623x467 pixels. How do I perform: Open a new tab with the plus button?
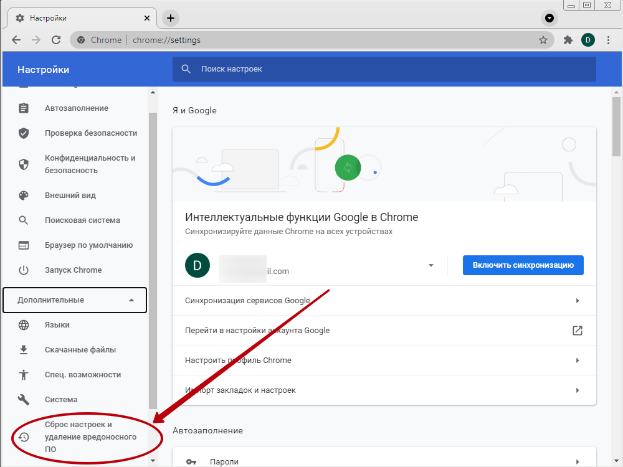click(x=170, y=18)
